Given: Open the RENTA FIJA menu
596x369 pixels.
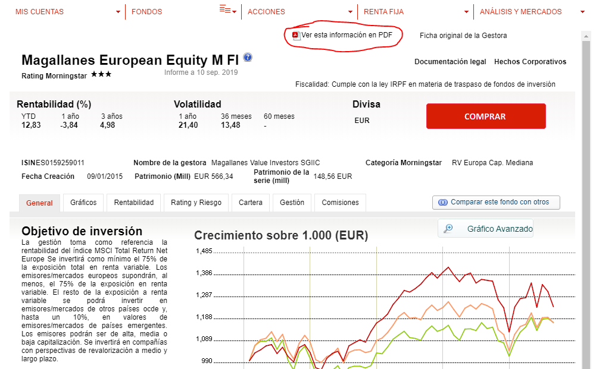Looking at the screenshot, I should coord(383,12).
